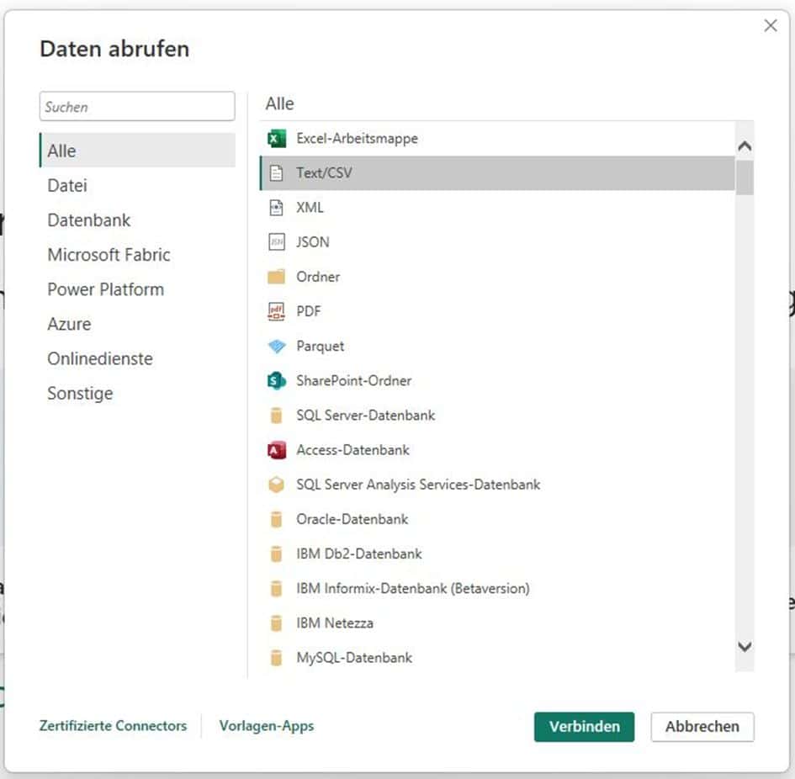Open Zertifizierte Connectors link
This screenshot has width=795, height=779.
coord(113,726)
